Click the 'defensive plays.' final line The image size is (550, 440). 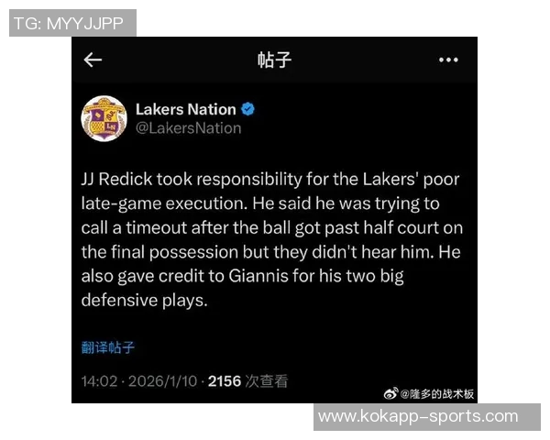point(145,301)
